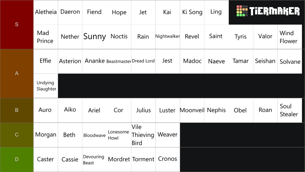Click the Effie tile in A tier
305x172 pixels.
46,61
